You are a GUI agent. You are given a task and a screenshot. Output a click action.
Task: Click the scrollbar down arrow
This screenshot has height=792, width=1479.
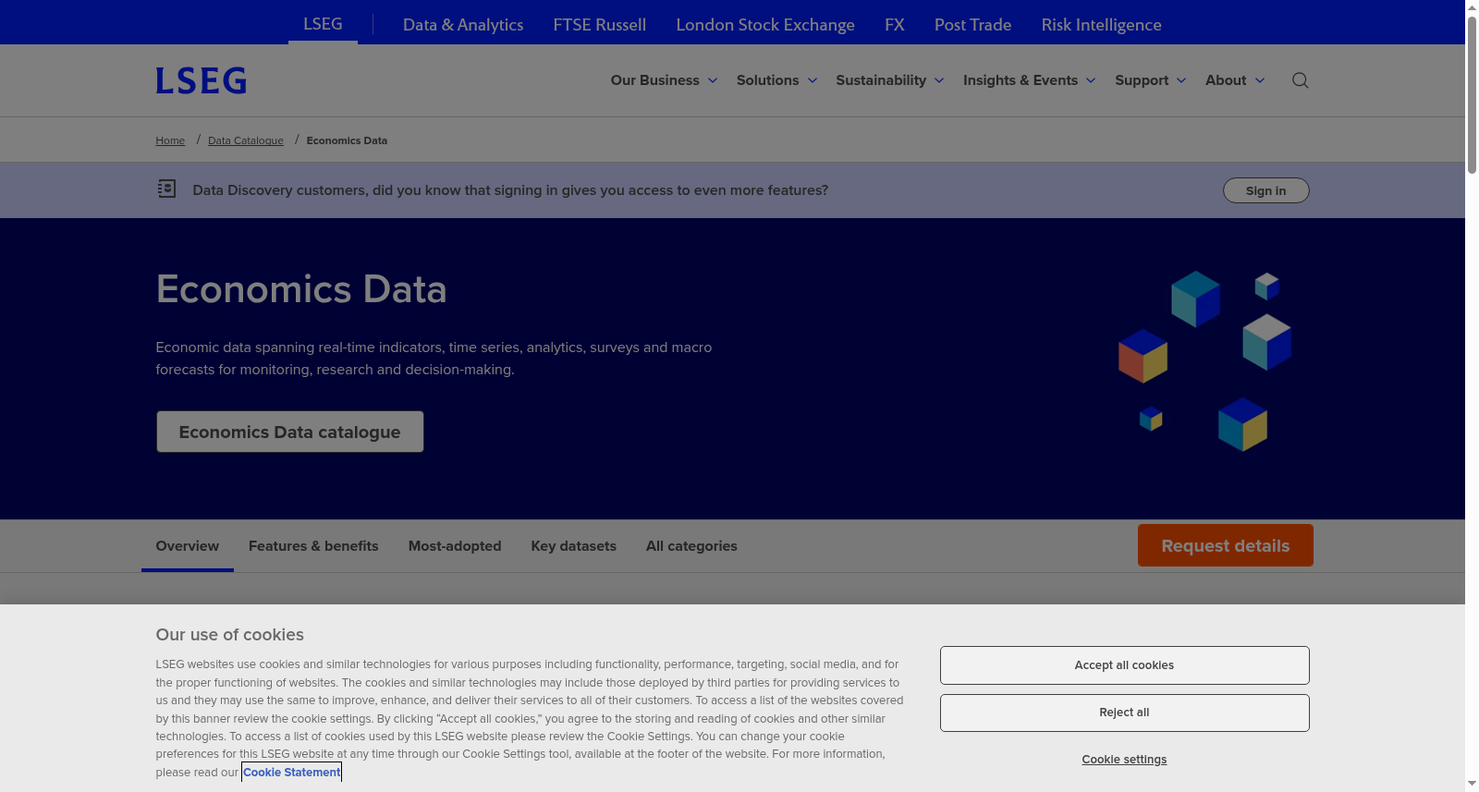point(1472,784)
